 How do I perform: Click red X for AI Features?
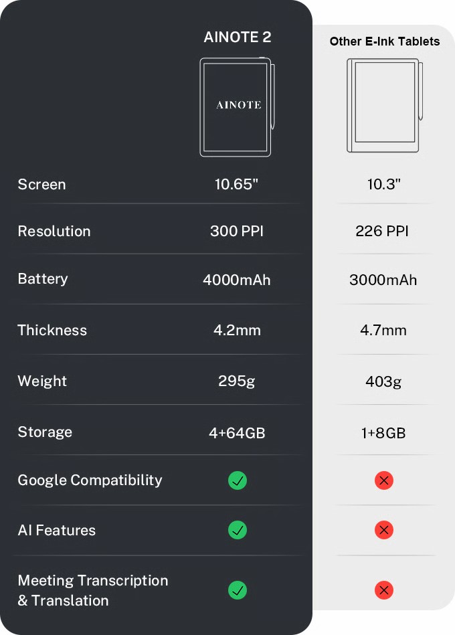click(384, 530)
